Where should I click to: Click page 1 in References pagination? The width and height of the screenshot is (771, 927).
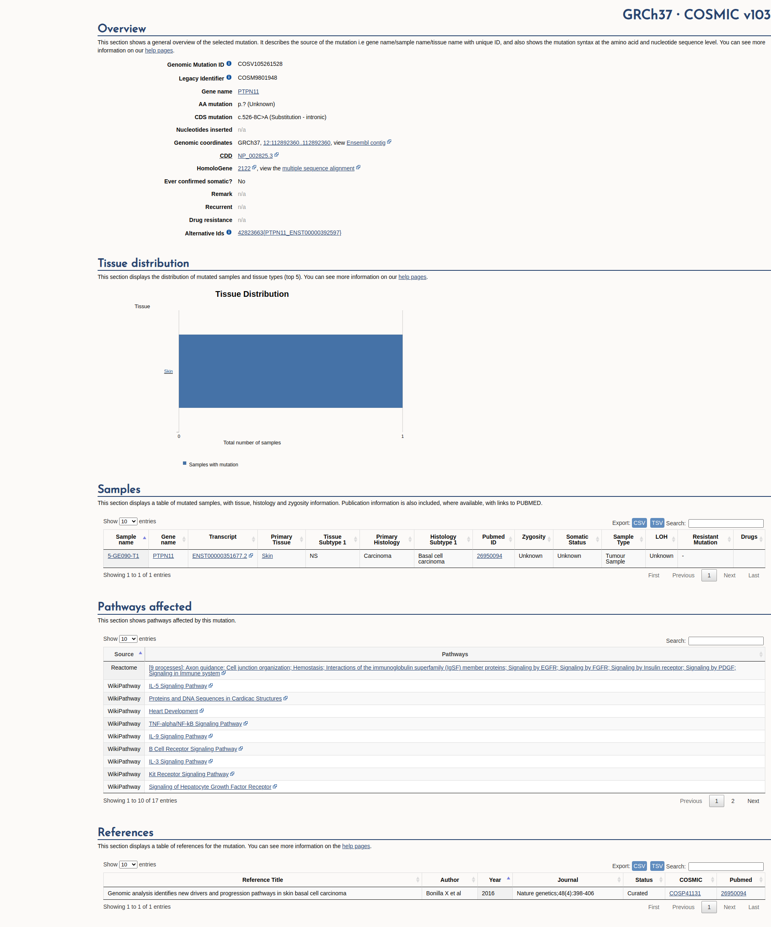point(709,907)
